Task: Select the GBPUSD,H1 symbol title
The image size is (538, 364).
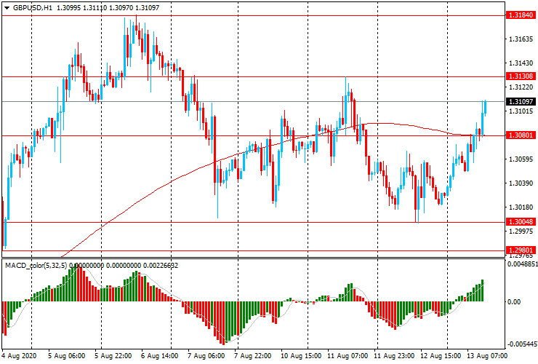Action: [x=33, y=7]
